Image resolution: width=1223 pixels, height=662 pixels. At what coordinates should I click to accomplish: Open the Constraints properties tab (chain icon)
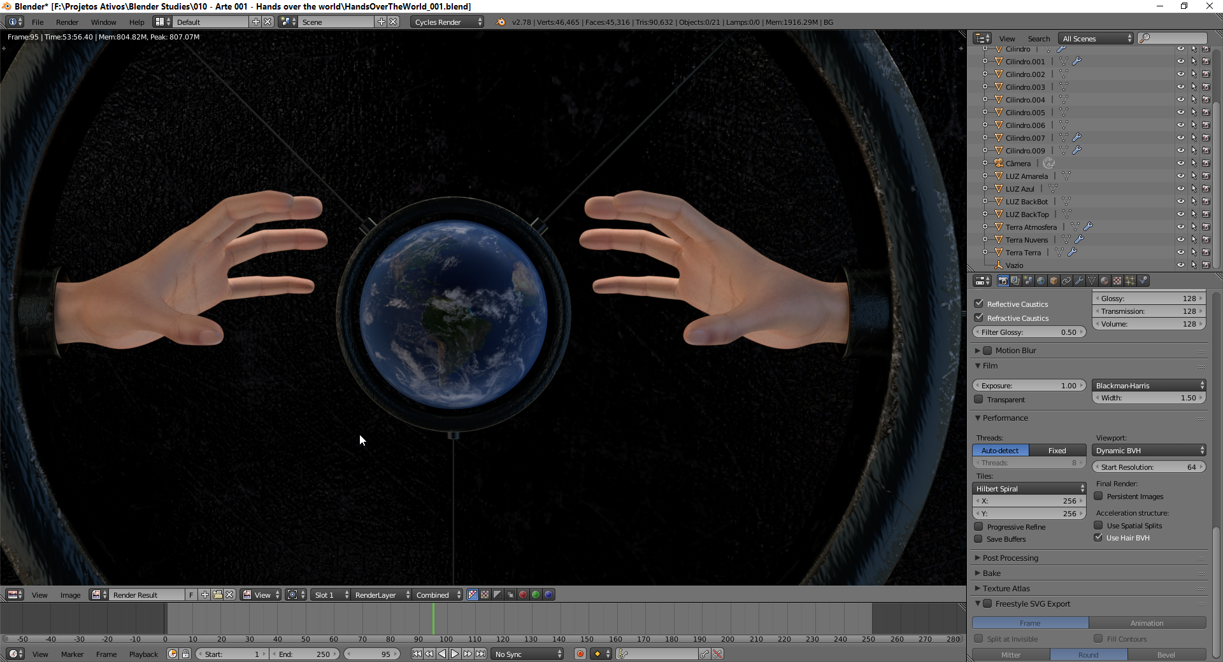[1066, 281]
